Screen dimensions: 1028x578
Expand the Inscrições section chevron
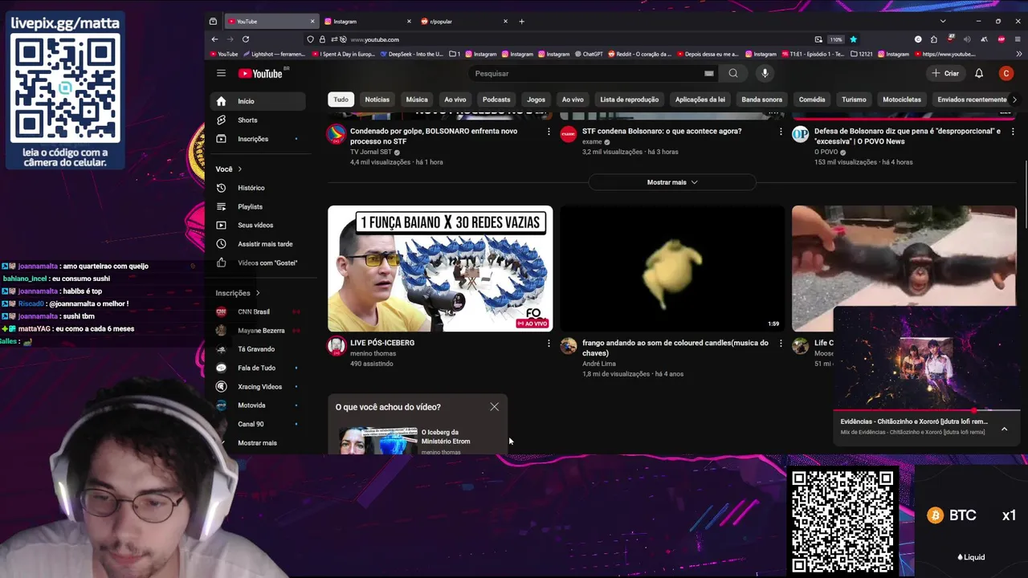tap(257, 293)
